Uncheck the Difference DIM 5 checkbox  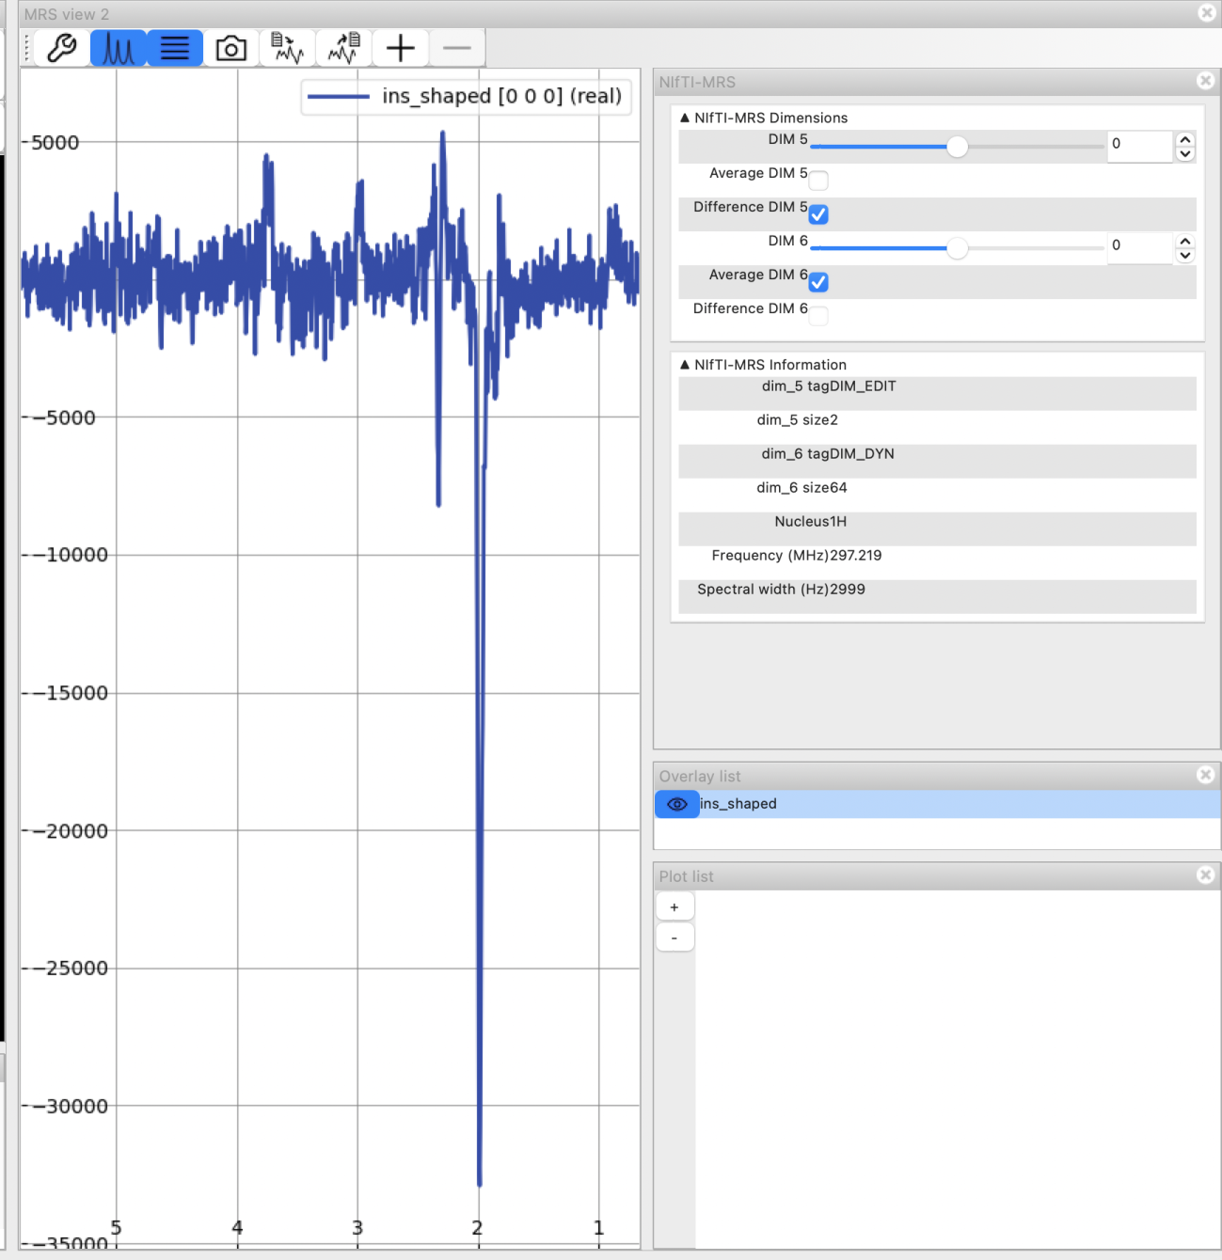coord(818,214)
